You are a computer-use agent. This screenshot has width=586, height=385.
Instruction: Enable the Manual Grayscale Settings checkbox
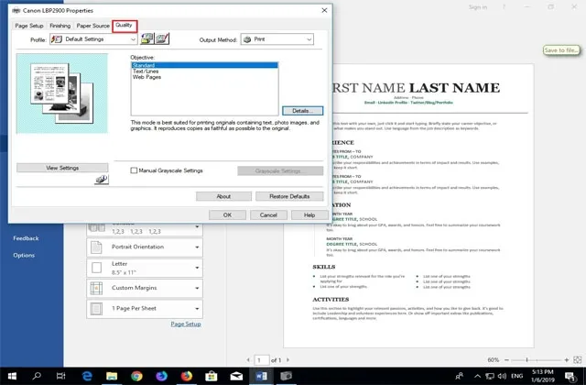click(x=134, y=170)
